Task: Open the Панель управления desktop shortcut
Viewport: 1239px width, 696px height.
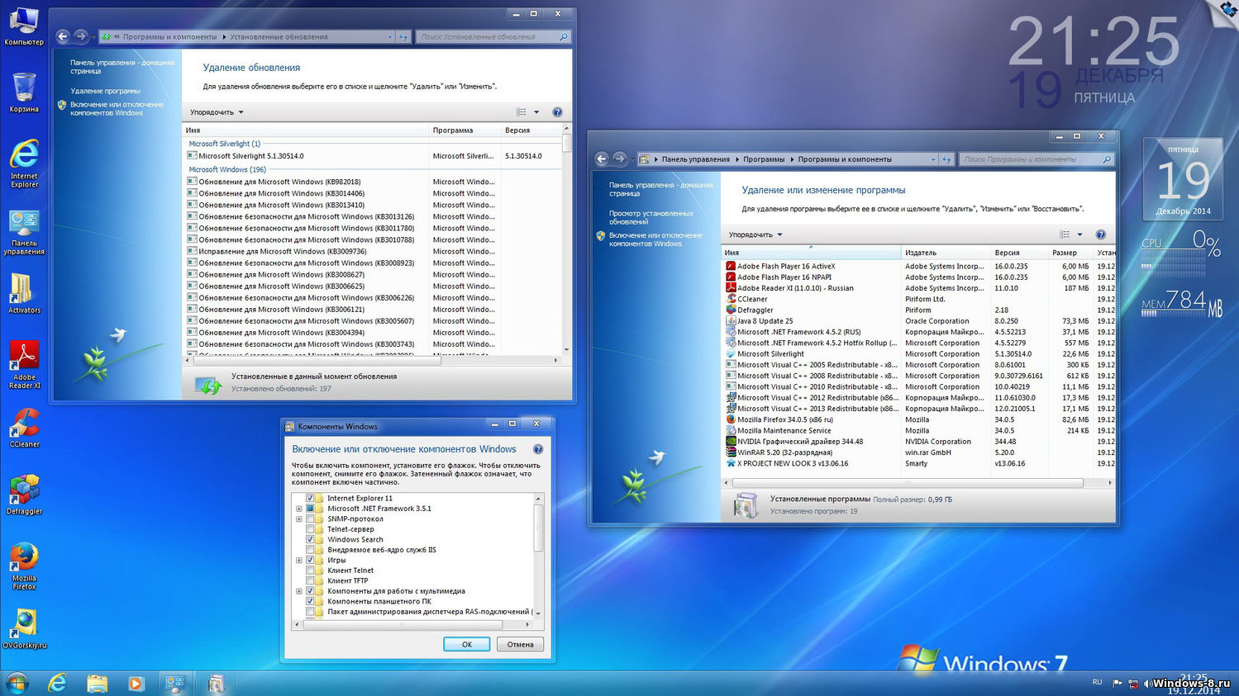Action: (24, 231)
